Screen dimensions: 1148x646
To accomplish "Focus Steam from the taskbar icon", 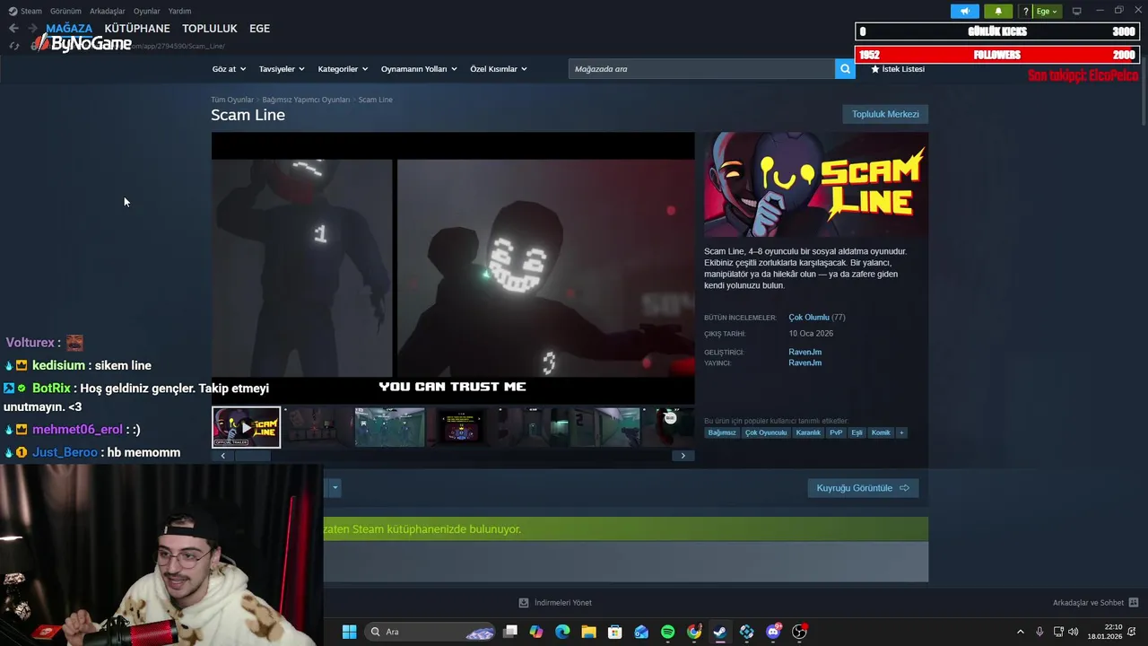I will (x=720, y=632).
